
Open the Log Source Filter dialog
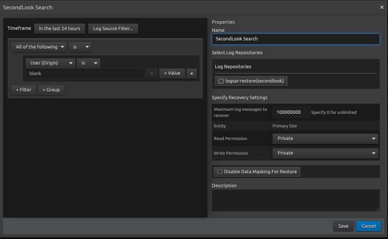point(113,29)
